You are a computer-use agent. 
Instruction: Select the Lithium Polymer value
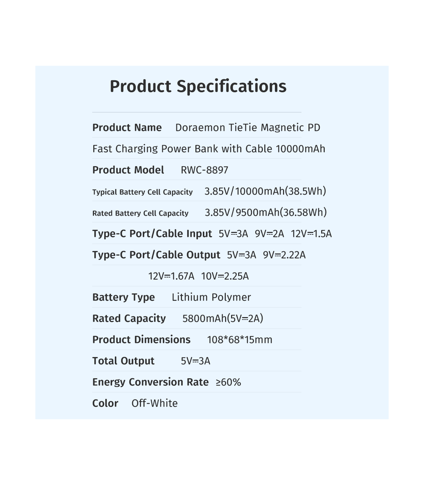[x=211, y=297]
